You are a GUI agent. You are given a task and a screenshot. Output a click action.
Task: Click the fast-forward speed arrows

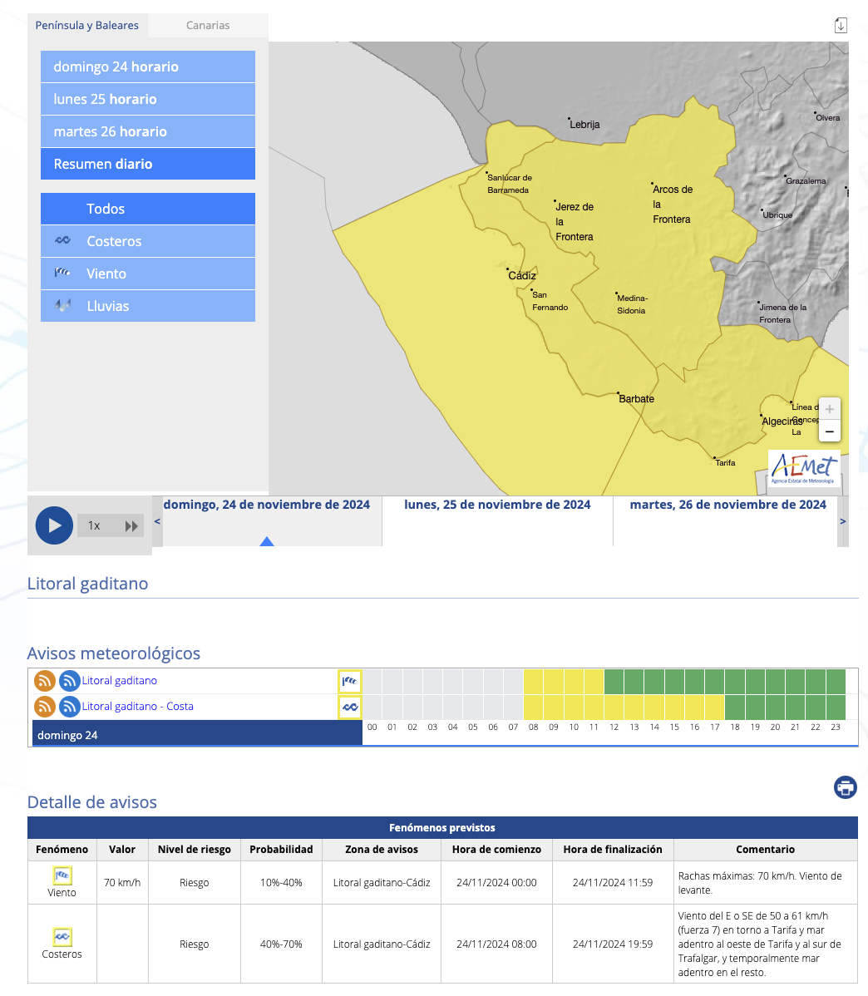[131, 526]
